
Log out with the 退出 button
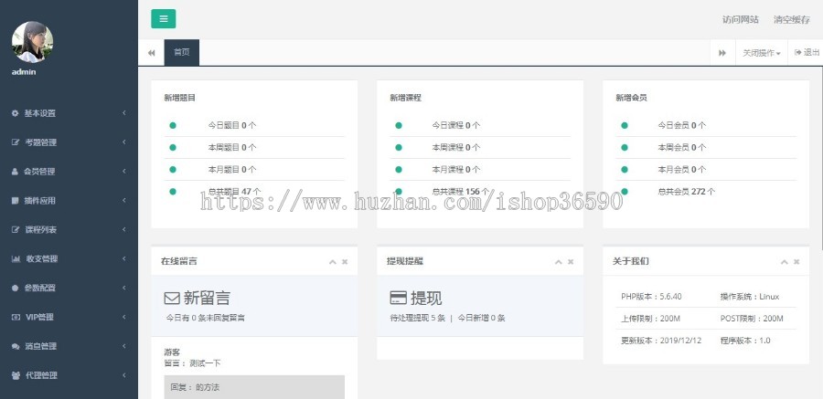[x=807, y=52]
